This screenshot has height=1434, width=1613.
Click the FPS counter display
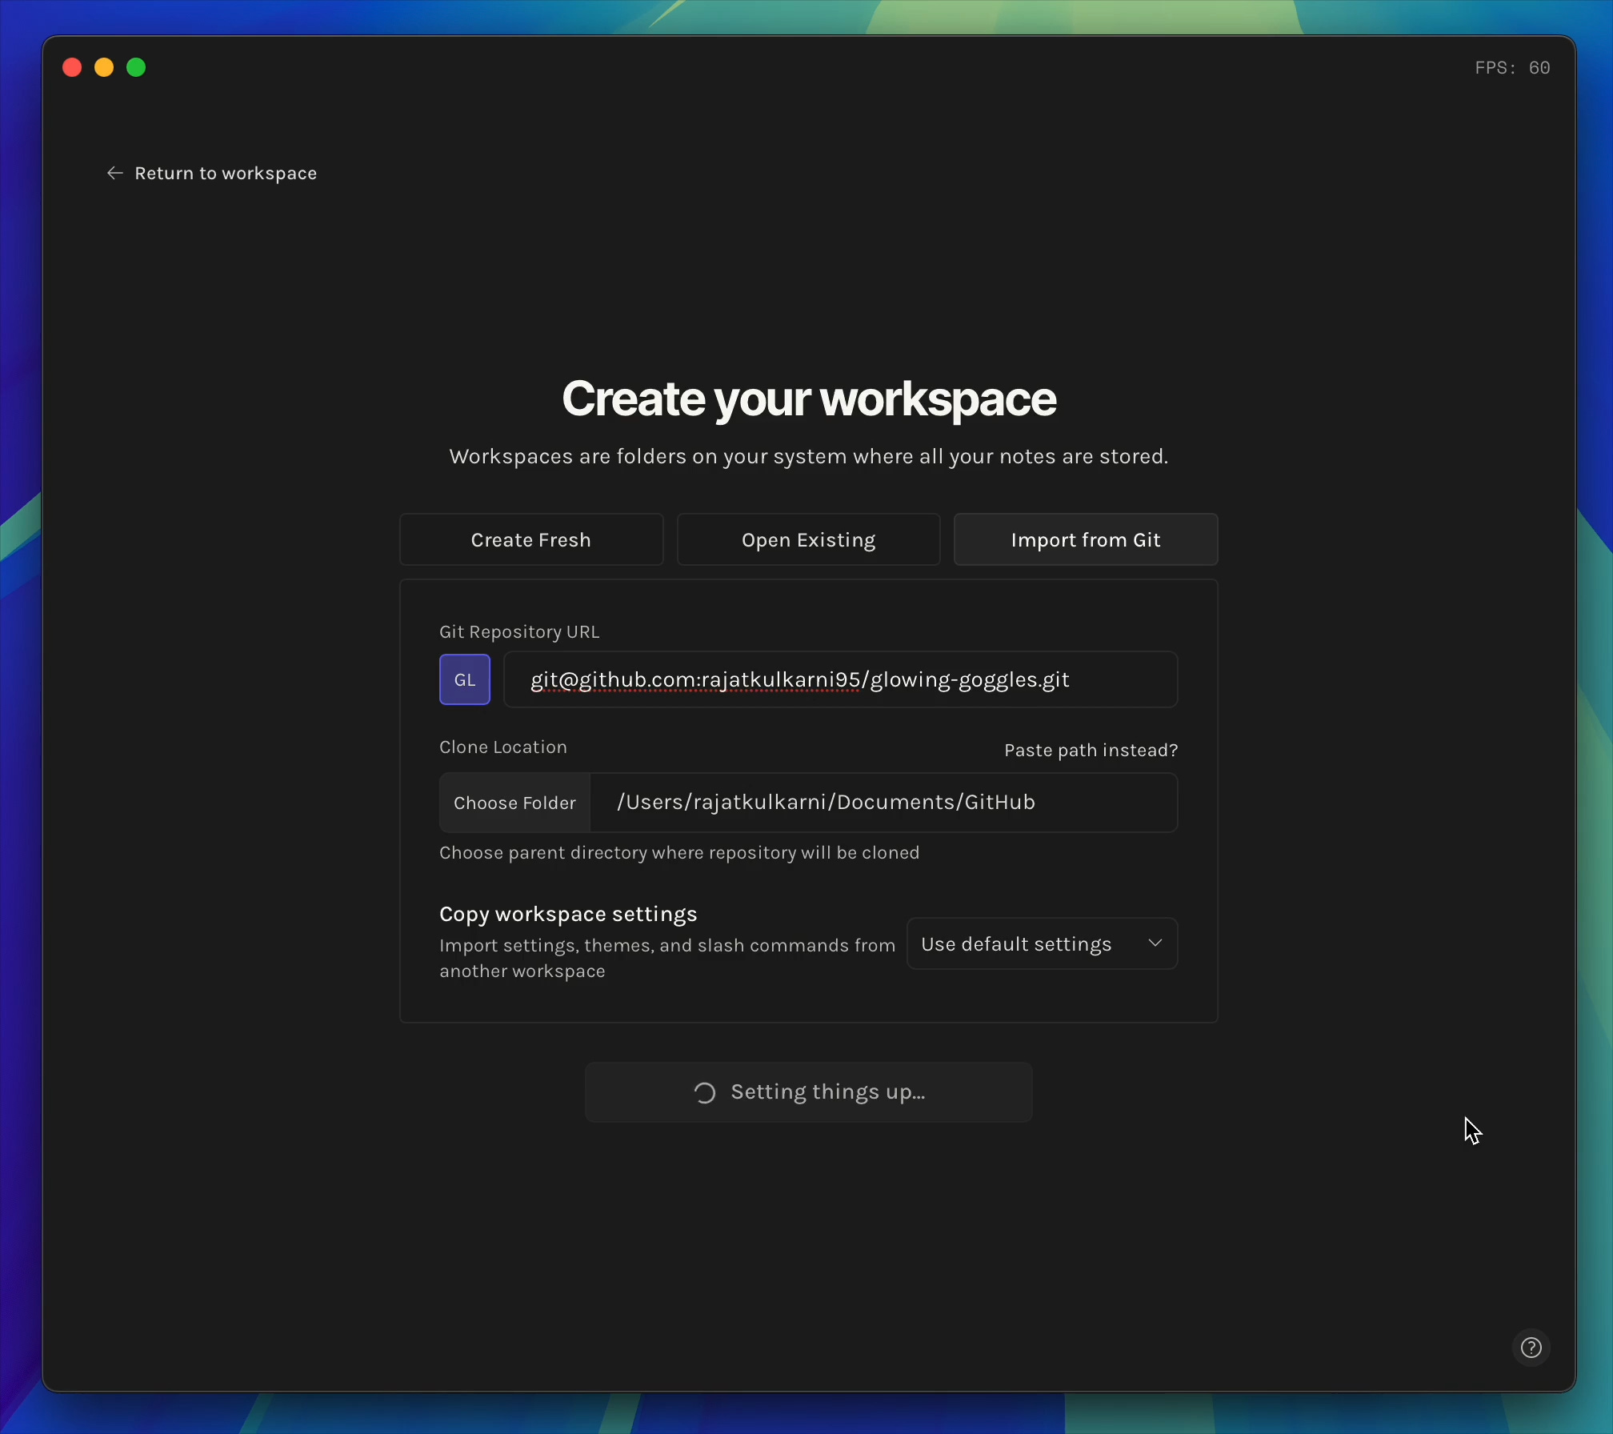coord(1511,67)
